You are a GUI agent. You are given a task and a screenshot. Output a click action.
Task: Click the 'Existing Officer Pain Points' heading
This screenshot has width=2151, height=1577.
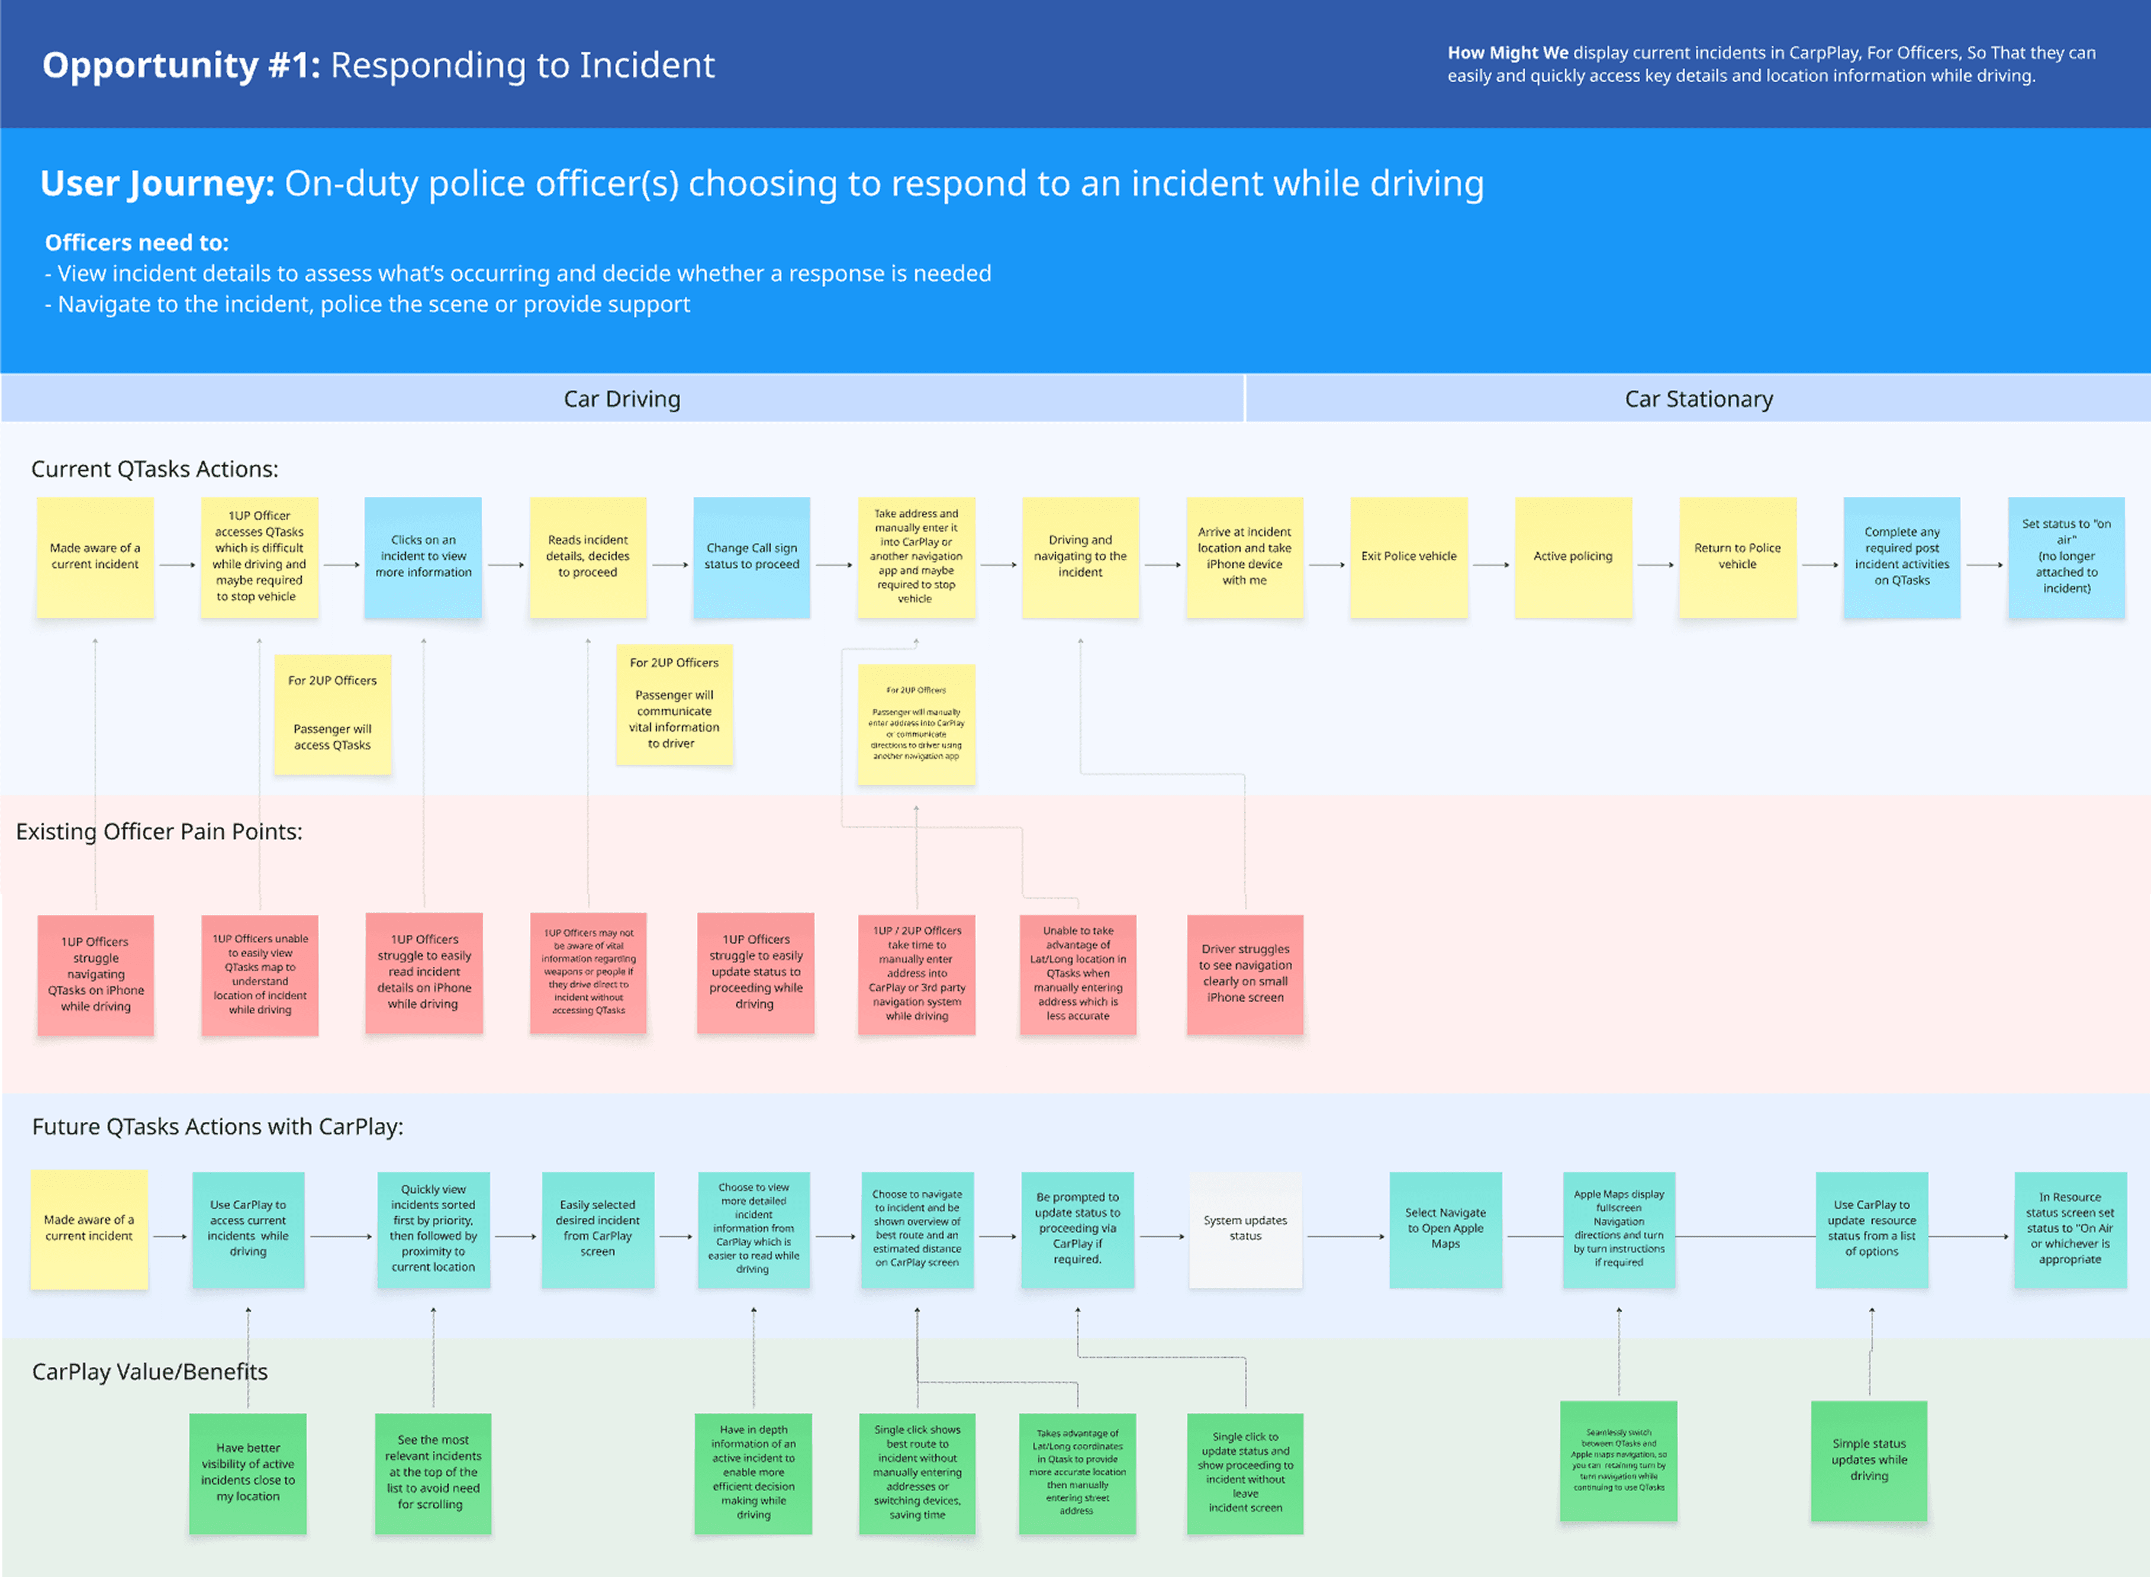pyautogui.click(x=159, y=832)
